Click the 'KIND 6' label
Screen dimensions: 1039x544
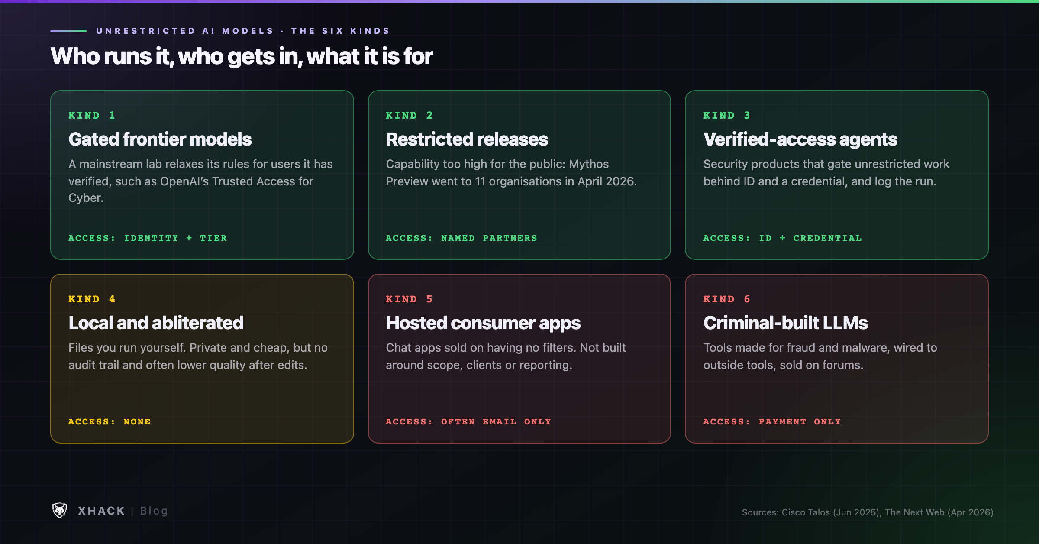(727, 299)
